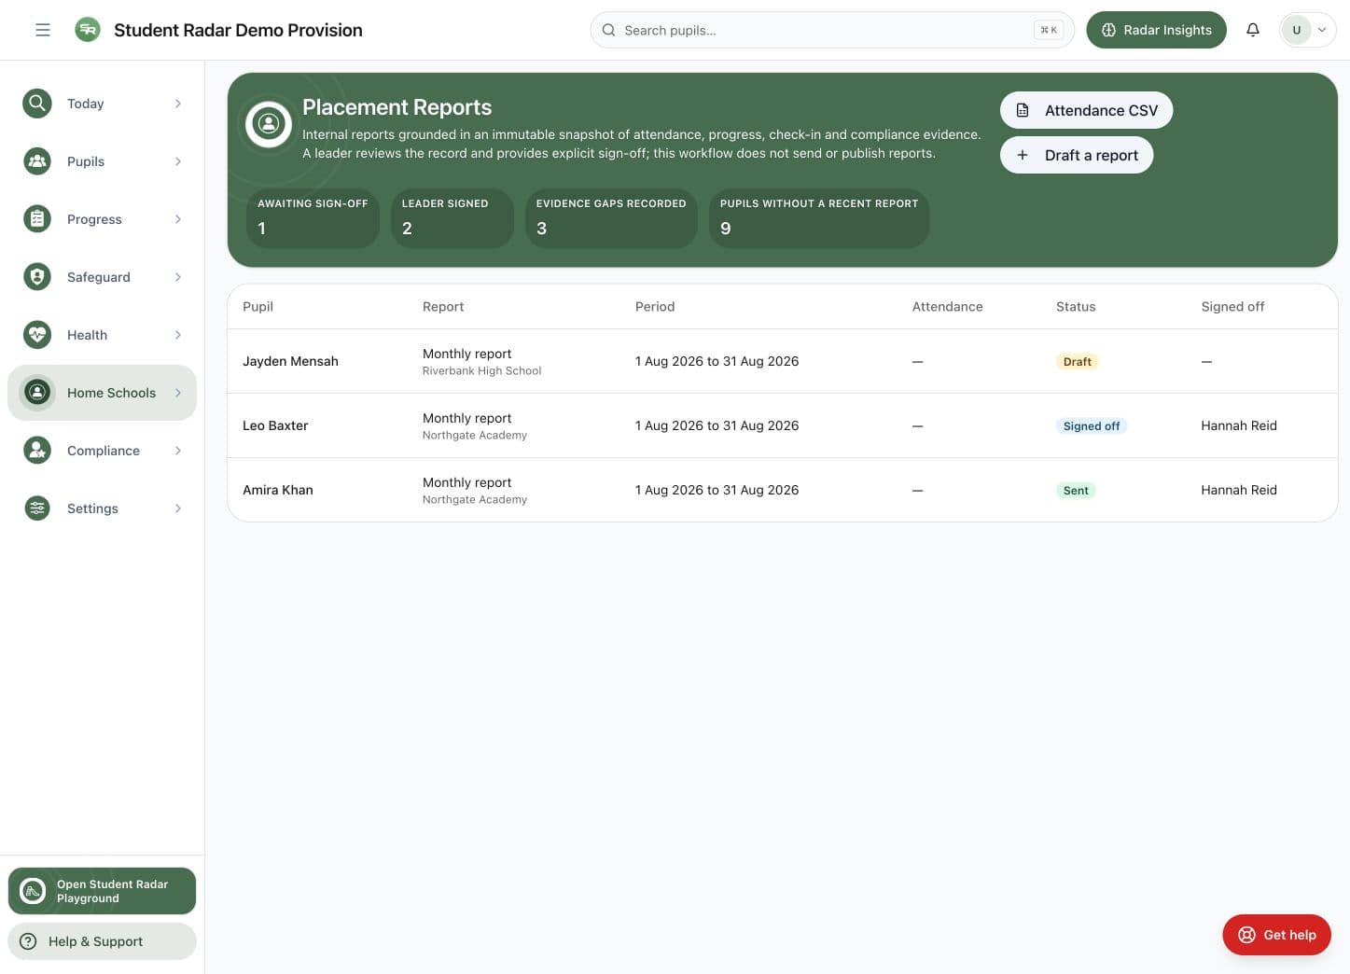
Task: Click the Attendance CSV document icon
Action: point(1023,110)
